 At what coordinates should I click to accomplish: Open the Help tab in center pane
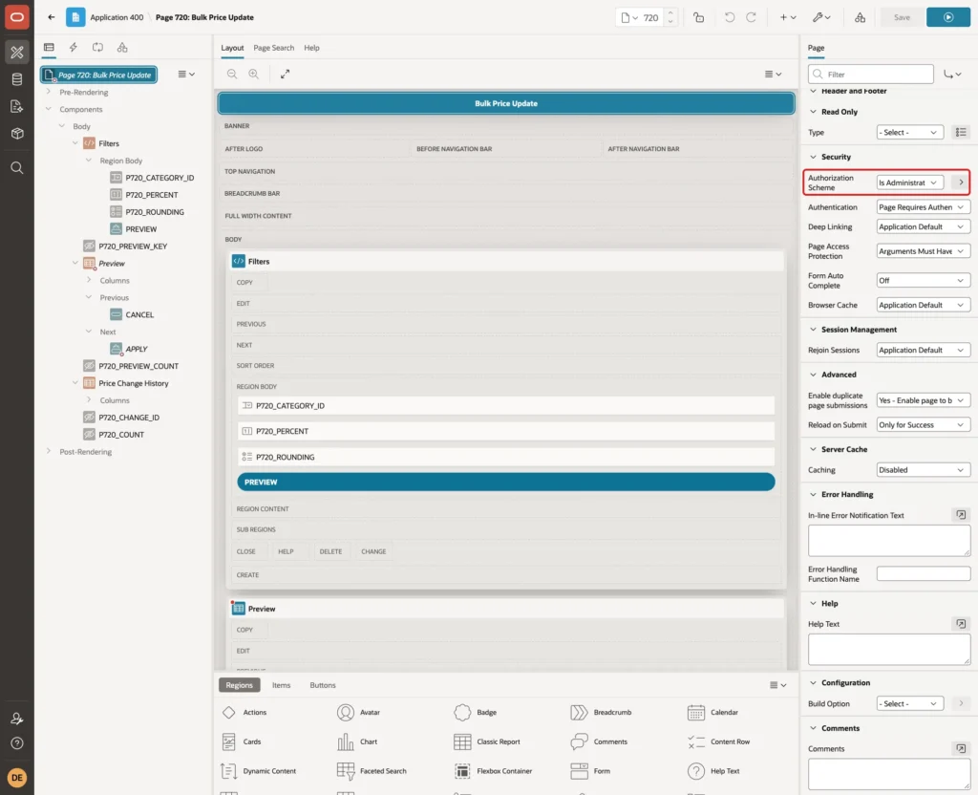(312, 48)
